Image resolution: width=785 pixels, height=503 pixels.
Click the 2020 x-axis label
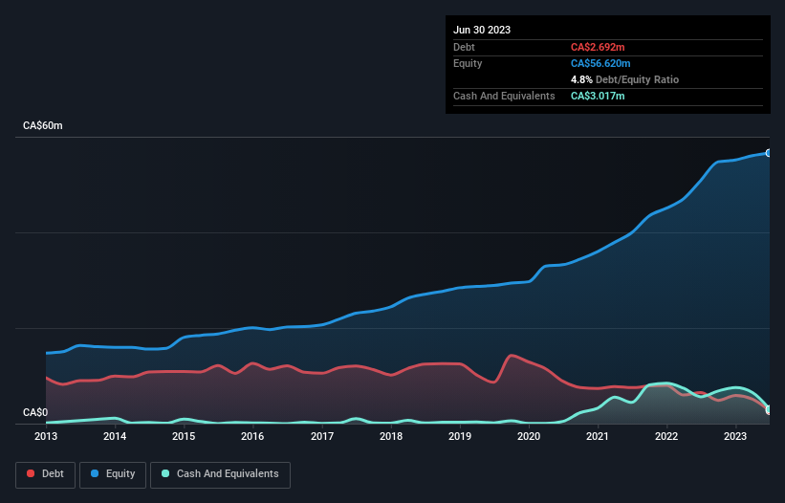[529, 436]
